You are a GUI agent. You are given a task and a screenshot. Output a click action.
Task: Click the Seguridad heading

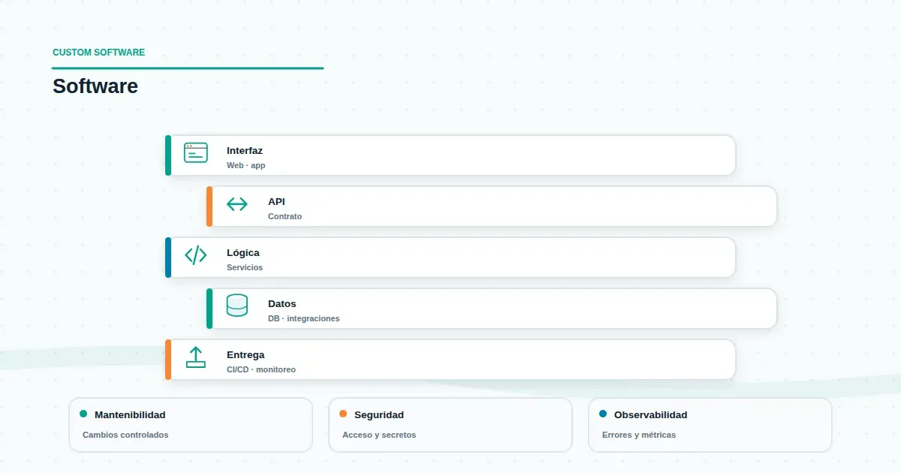pyautogui.click(x=379, y=414)
